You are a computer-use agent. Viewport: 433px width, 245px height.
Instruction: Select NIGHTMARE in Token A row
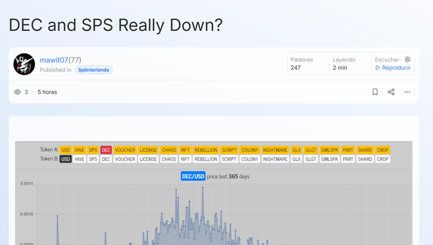coord(275,150)
